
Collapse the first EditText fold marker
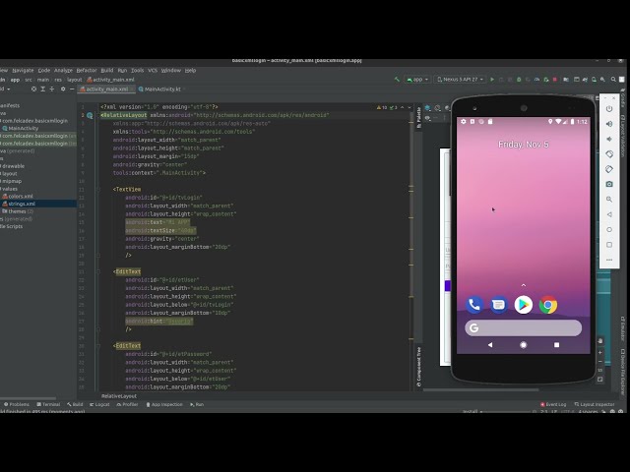click(x=98, y=271)
